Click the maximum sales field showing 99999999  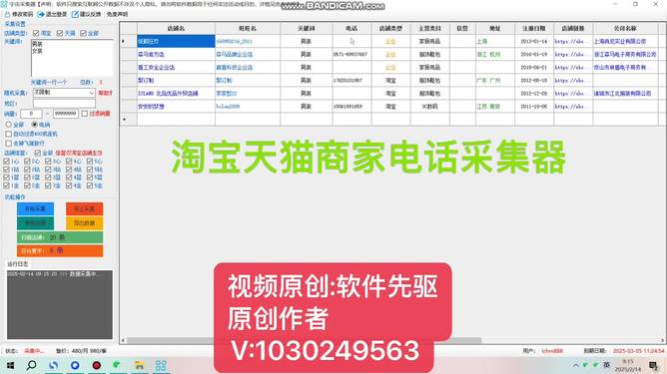click(66, 114)
